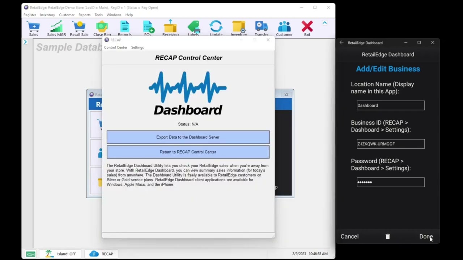The width and height of the screenshot is (463, 260).
Task: Click the Business ID input field
Action: point(391,144)
